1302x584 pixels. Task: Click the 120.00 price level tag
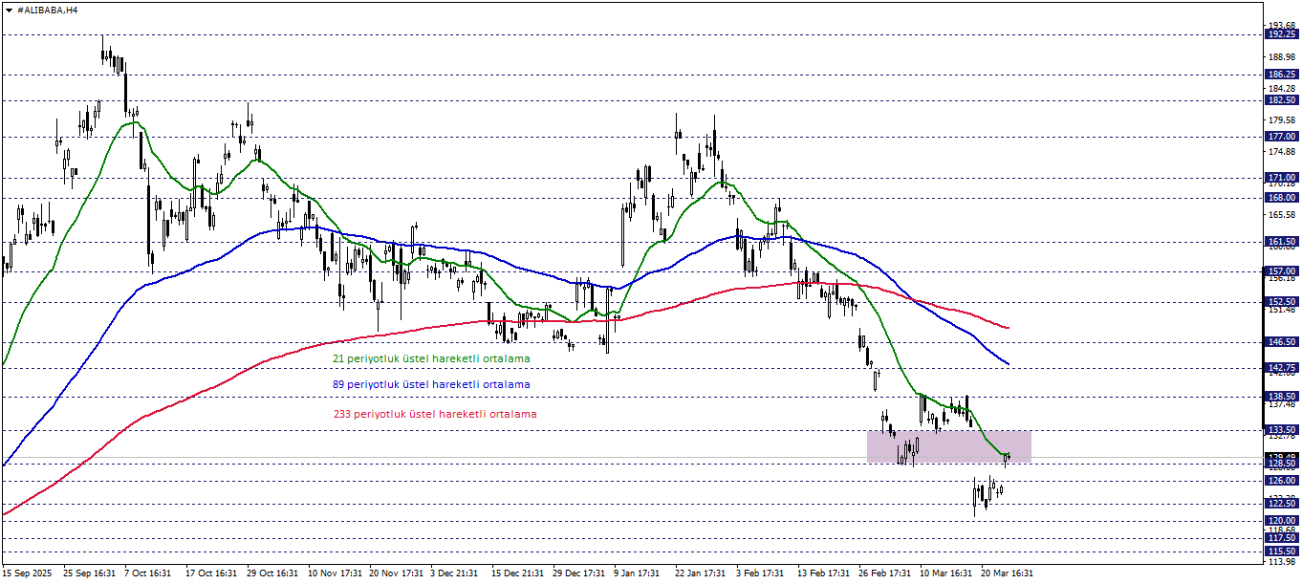[x=1281, y=521]
